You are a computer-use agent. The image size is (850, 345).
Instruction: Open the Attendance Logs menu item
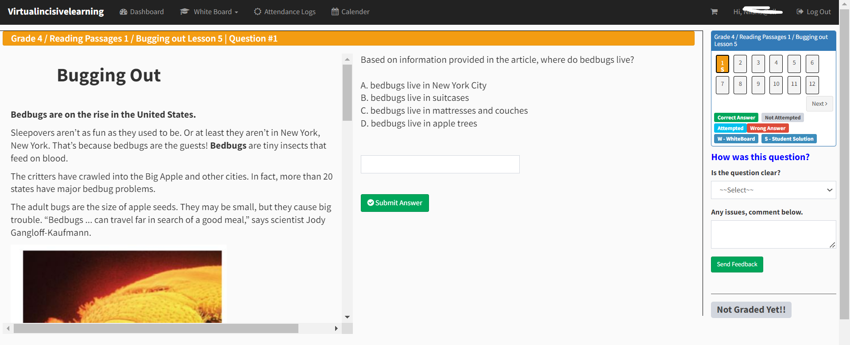tap(290, 12)
